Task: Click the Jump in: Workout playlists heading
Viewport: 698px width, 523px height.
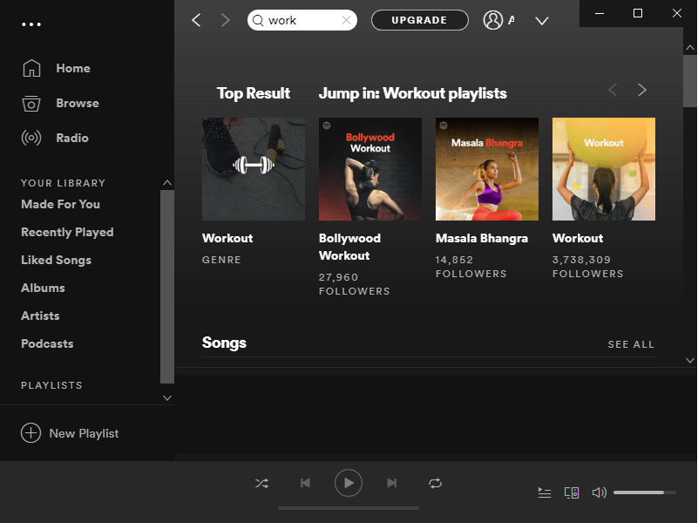Action: tap(413, 93)
